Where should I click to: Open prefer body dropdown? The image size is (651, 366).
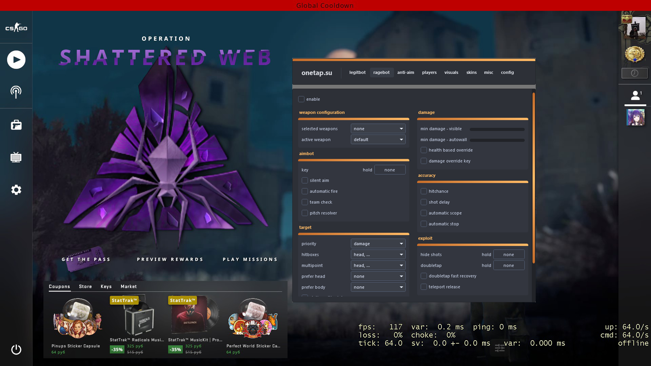(x=378, y=287)
